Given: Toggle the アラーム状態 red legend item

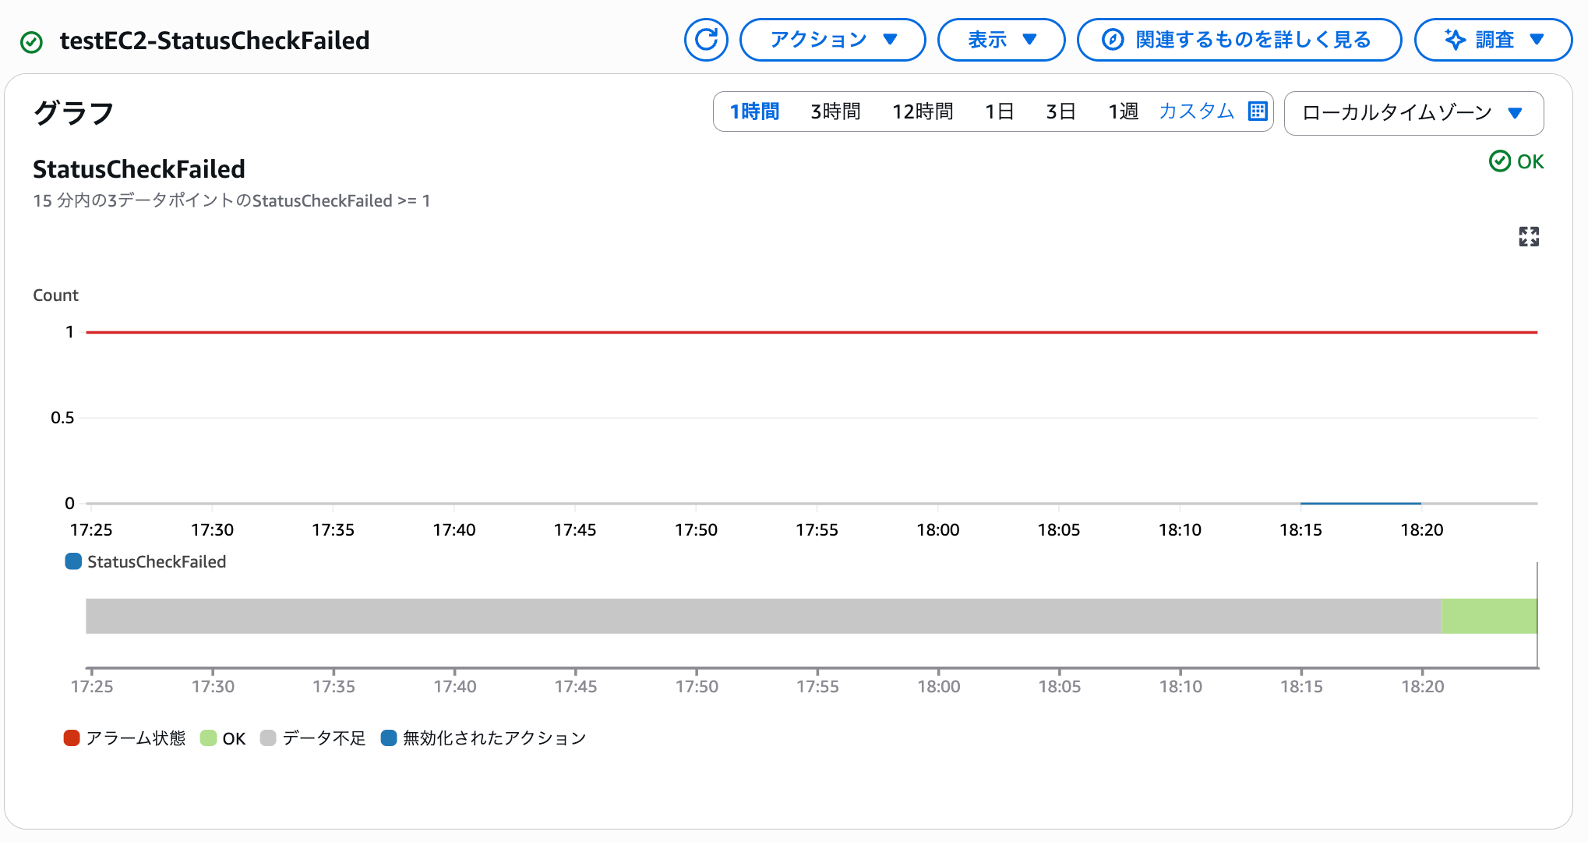Looking at the screenshot, I should pos(125,738).
